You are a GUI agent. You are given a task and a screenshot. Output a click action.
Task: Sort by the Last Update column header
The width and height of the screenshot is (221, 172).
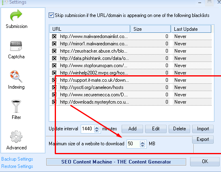point(191,29)
